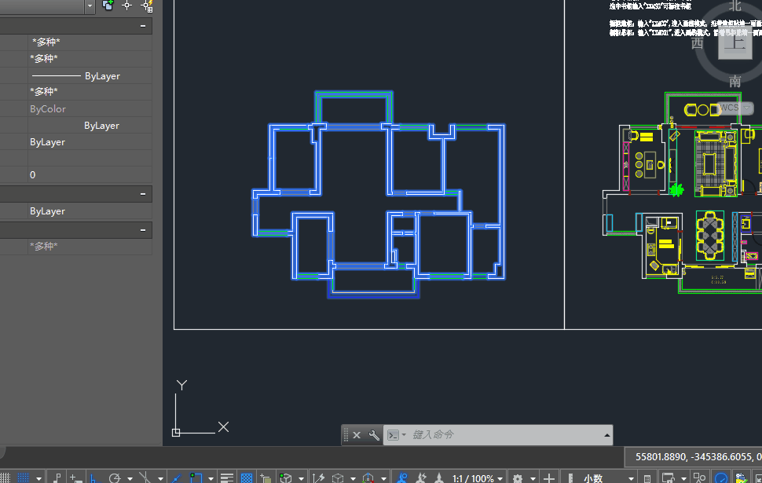Viewport: 762px width, 483px height.
Task: Toggle isometric drafting in status bar
Action: point(145,478)
